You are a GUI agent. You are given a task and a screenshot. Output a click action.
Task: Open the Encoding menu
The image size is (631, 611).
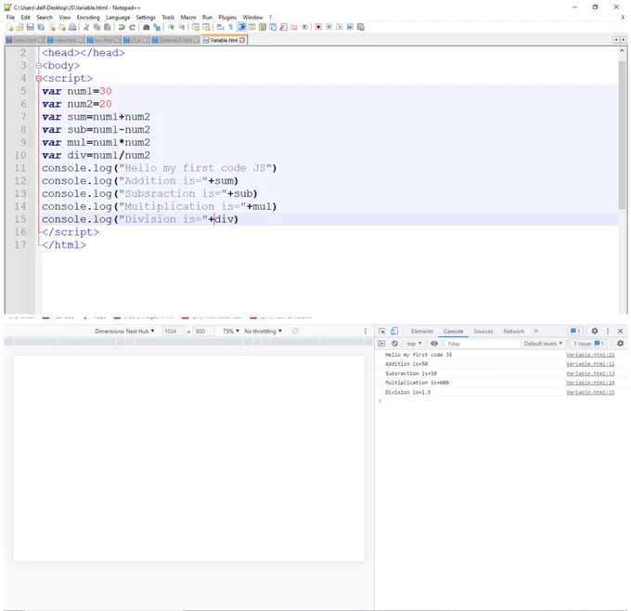[88, 18]
